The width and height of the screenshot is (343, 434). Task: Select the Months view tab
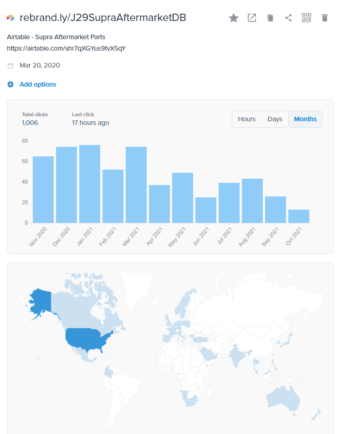tap(305, 119)
